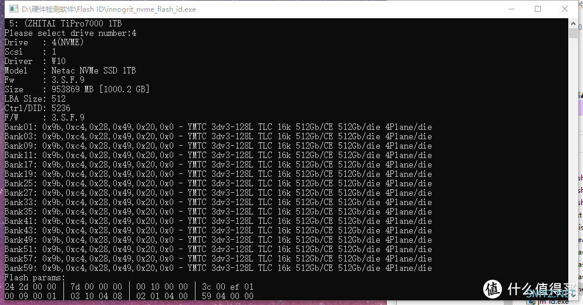Minimize the innogrit_nvme_flash_id.exe window
The height and width of the screenshot is (305, 583).
pyautogui.click(x=511, y=9)
